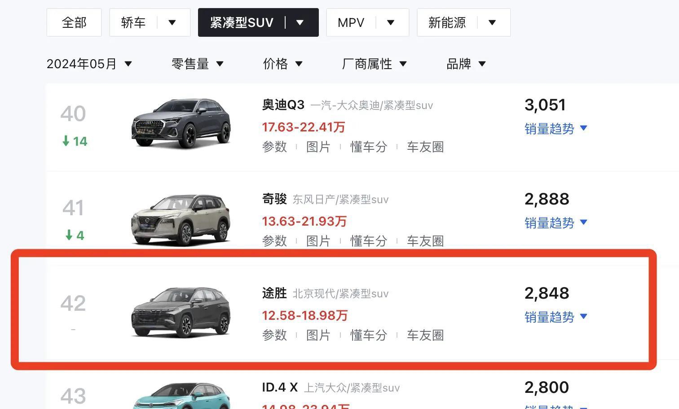679x409 pixels.
Task: Expand 销量趋势 for 途胜
Action: 556,317
